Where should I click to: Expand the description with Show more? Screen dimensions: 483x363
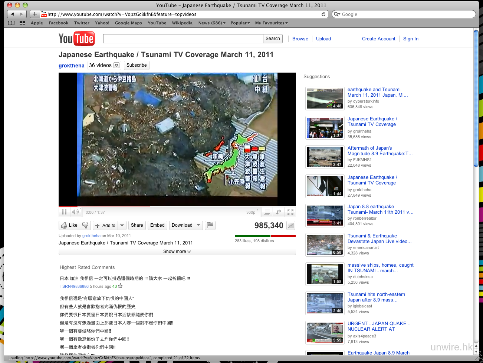(x=177, y=252)
